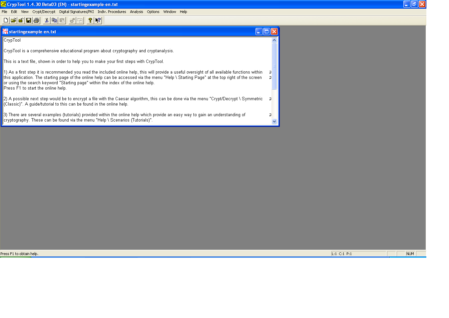Screen dimensions: 449x318
Task: Click text line starting "1) As a first step"
Action: coord(133,72)
